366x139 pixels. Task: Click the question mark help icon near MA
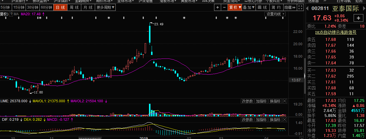point(11,14)
